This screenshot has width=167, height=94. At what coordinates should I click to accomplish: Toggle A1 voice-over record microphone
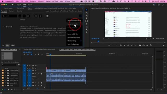(x=41, y=74)
